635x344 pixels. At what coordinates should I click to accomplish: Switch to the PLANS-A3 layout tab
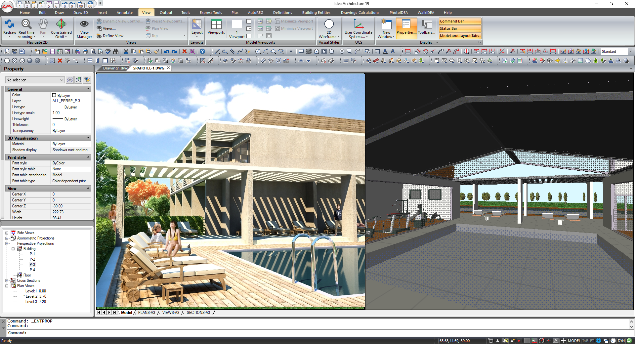point(147,313)
